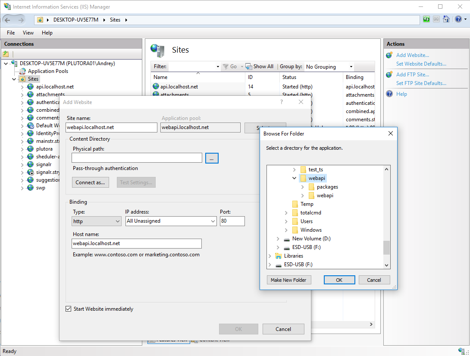Select ESD-USB (F:) under Libraries
470x356 pixels.
tap(298, 265)
